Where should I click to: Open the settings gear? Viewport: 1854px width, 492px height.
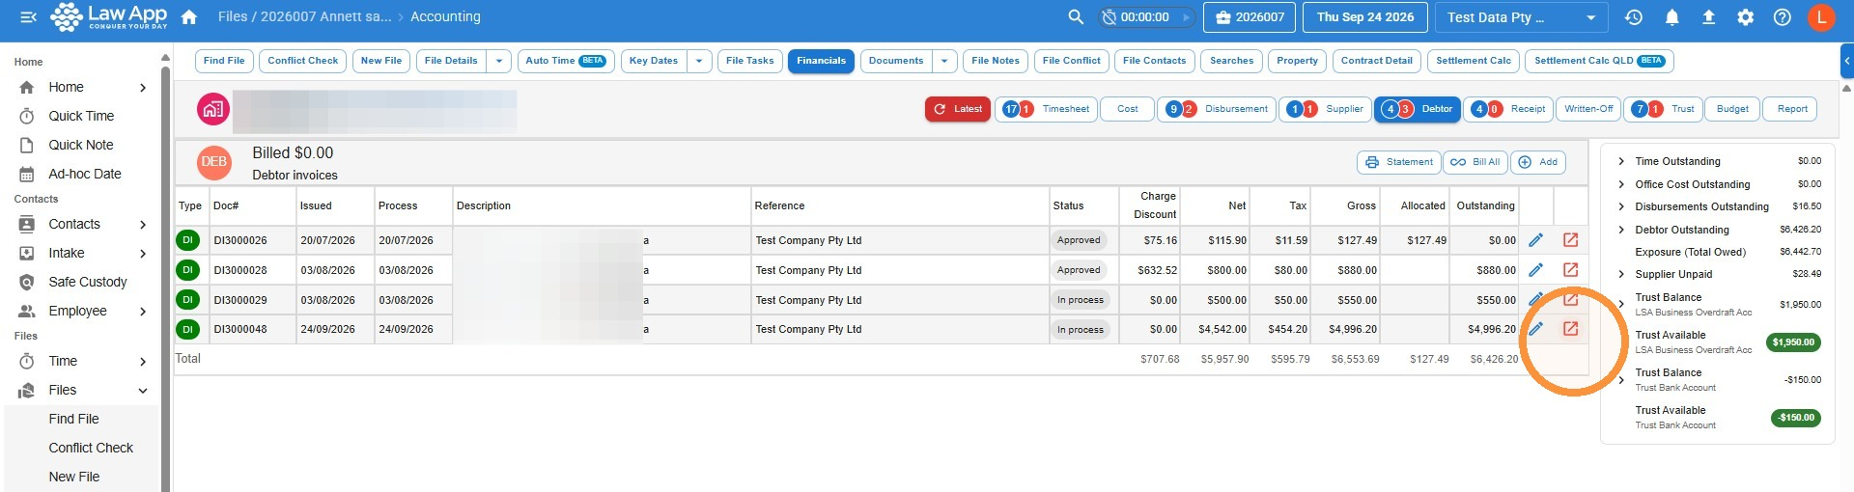click(1746, 16)
